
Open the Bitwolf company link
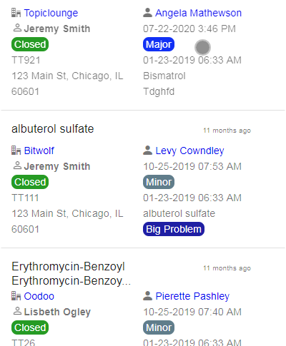pos(39,151)
